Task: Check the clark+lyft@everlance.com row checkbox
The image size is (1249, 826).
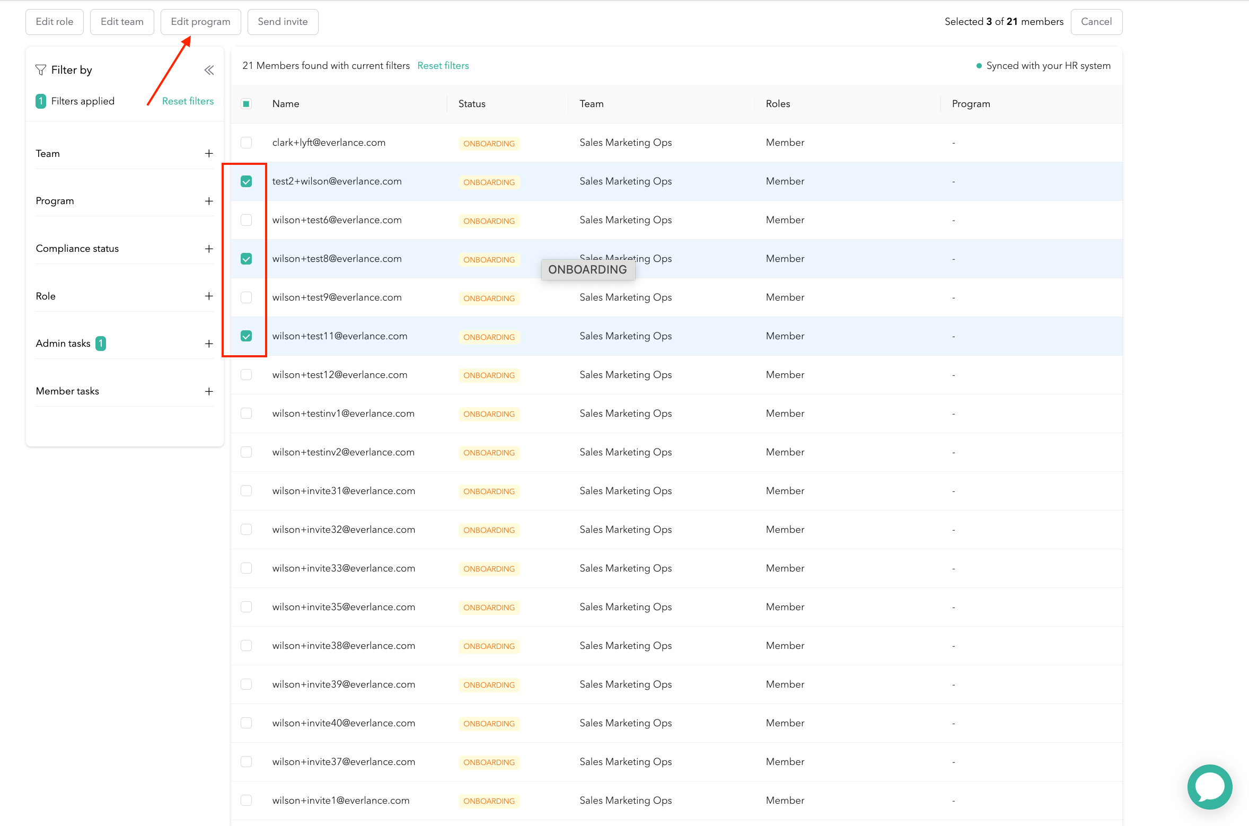Action: pyautogui.click(x=246, y=143)
